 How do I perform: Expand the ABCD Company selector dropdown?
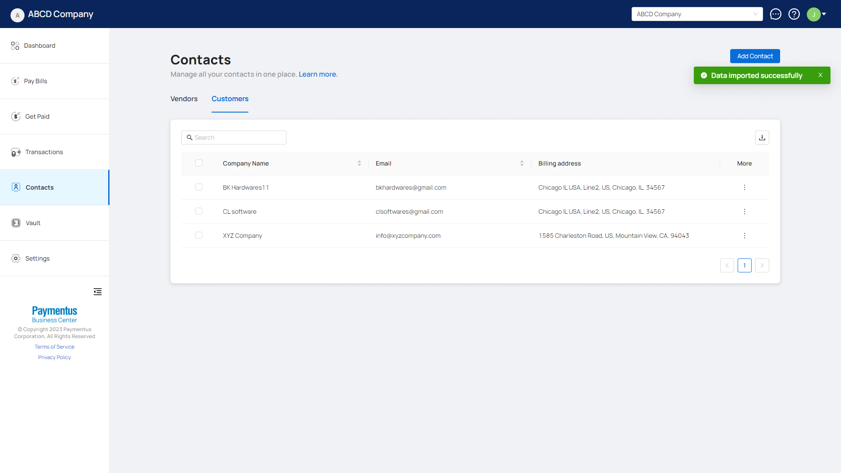(696, 14)
